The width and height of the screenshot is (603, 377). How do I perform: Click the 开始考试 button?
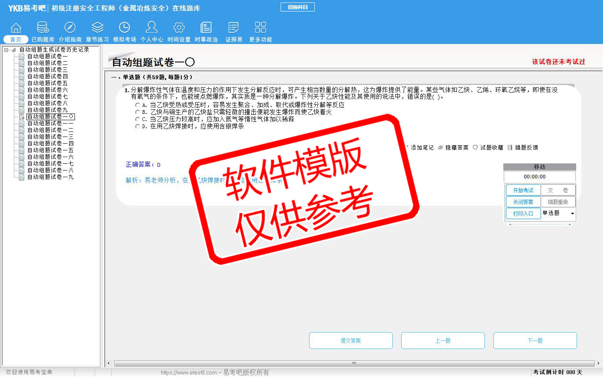pos(523,190)
